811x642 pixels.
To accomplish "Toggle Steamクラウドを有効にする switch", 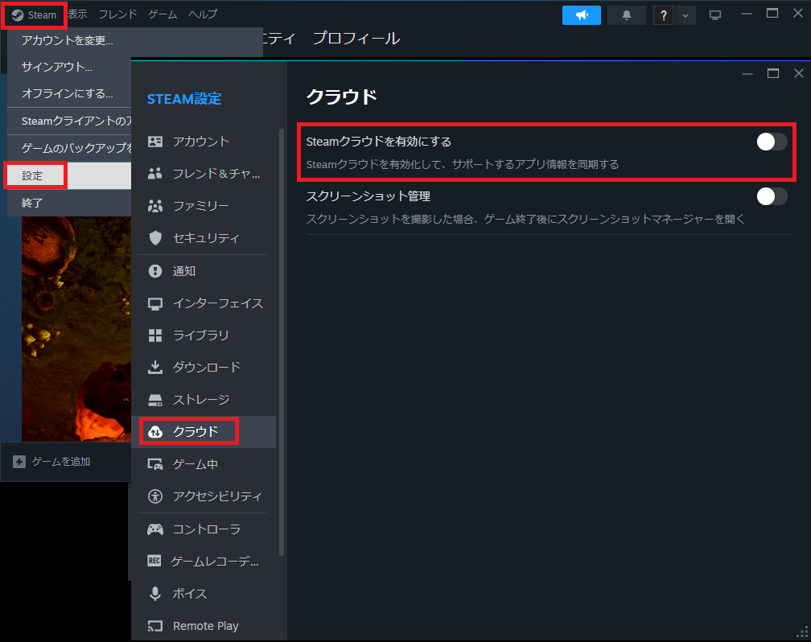I will click(x=772, y=142).
